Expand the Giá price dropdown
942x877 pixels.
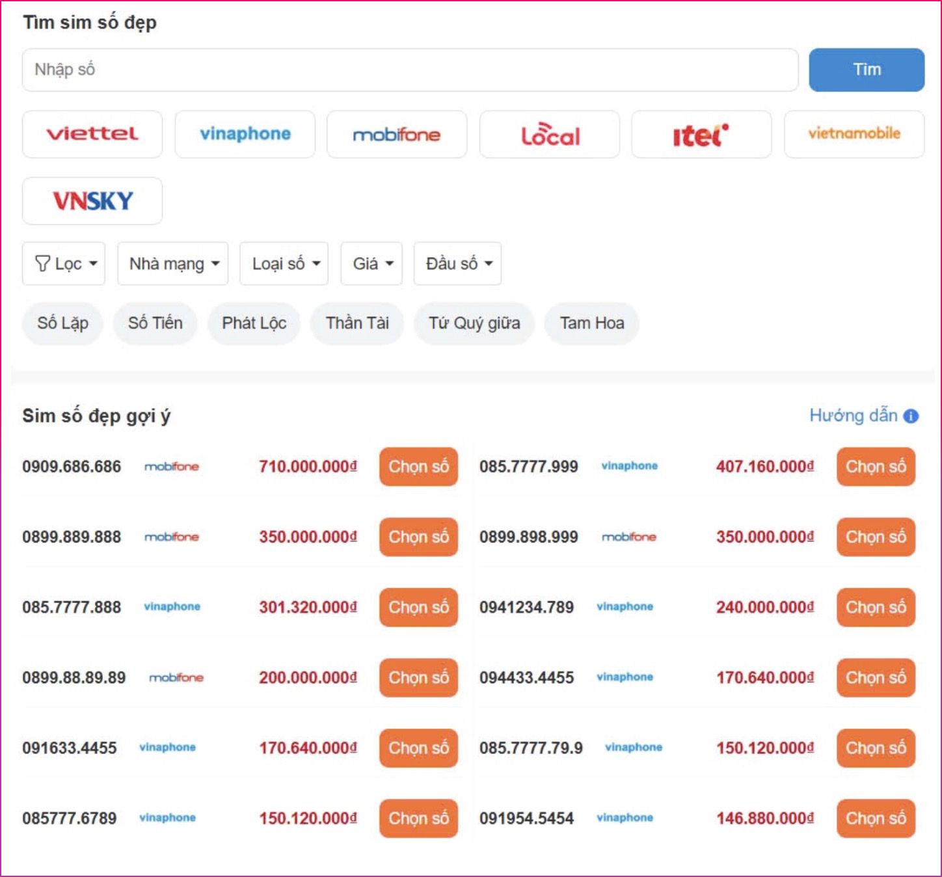coord(371,263)
